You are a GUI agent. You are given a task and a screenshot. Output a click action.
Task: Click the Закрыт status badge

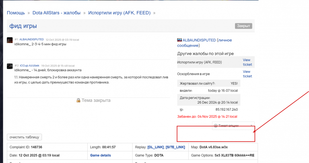pyautogui.click(x=243, y=26)
